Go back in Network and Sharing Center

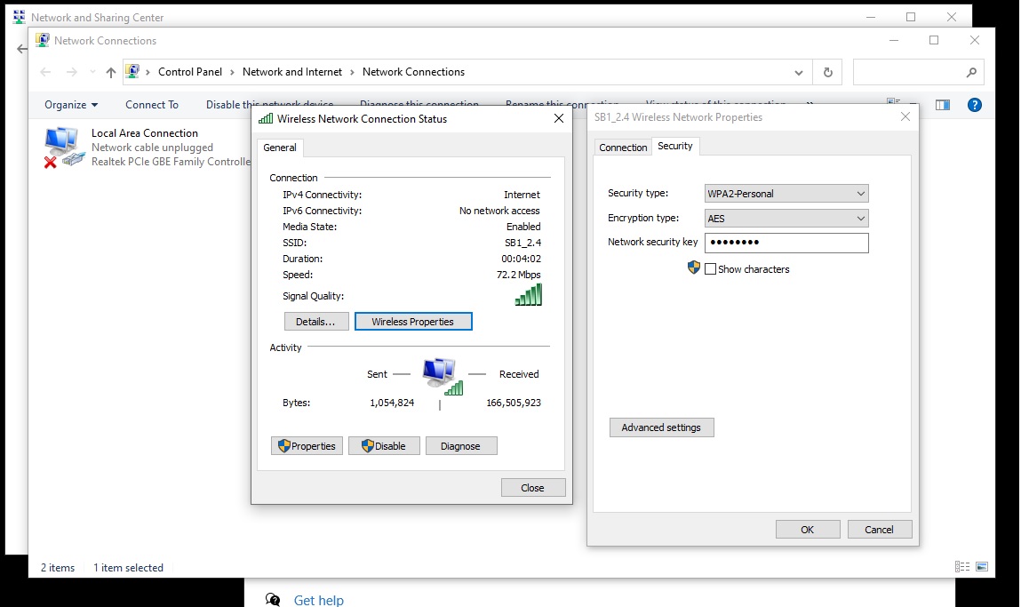pos(22,49)
